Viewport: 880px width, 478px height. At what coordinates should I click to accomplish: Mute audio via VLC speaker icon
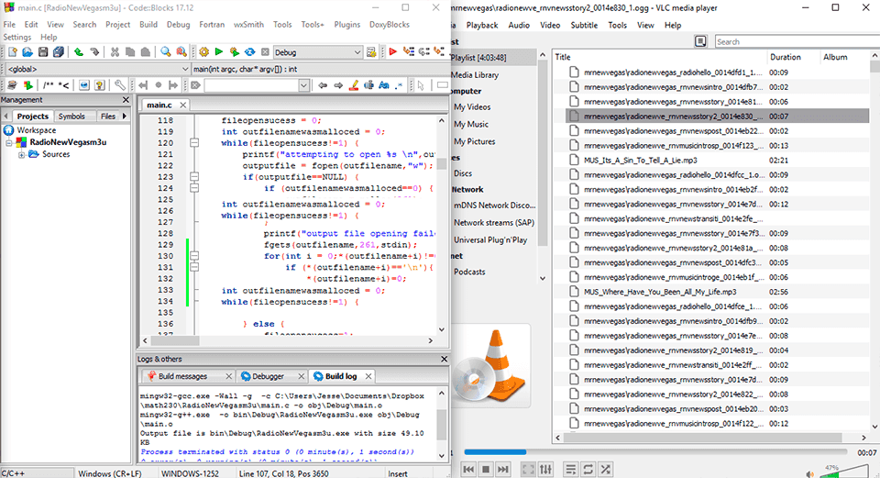coord(809,473)
